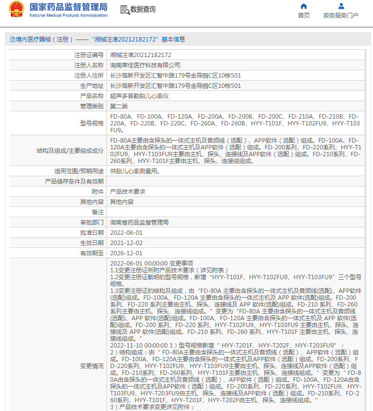This screenshot has height=411, width=373.
Task: Click the 结构及组成 description value
Action: [236, 151]
